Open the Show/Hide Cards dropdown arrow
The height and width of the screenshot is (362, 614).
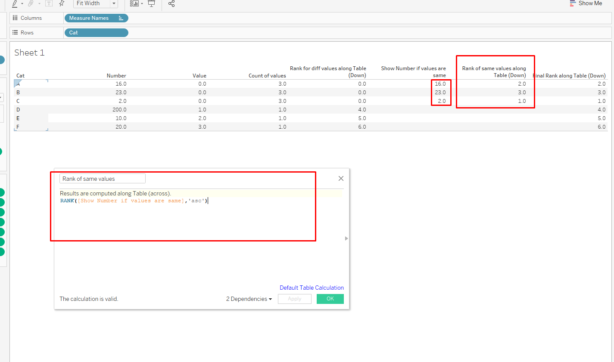[142, 4]
